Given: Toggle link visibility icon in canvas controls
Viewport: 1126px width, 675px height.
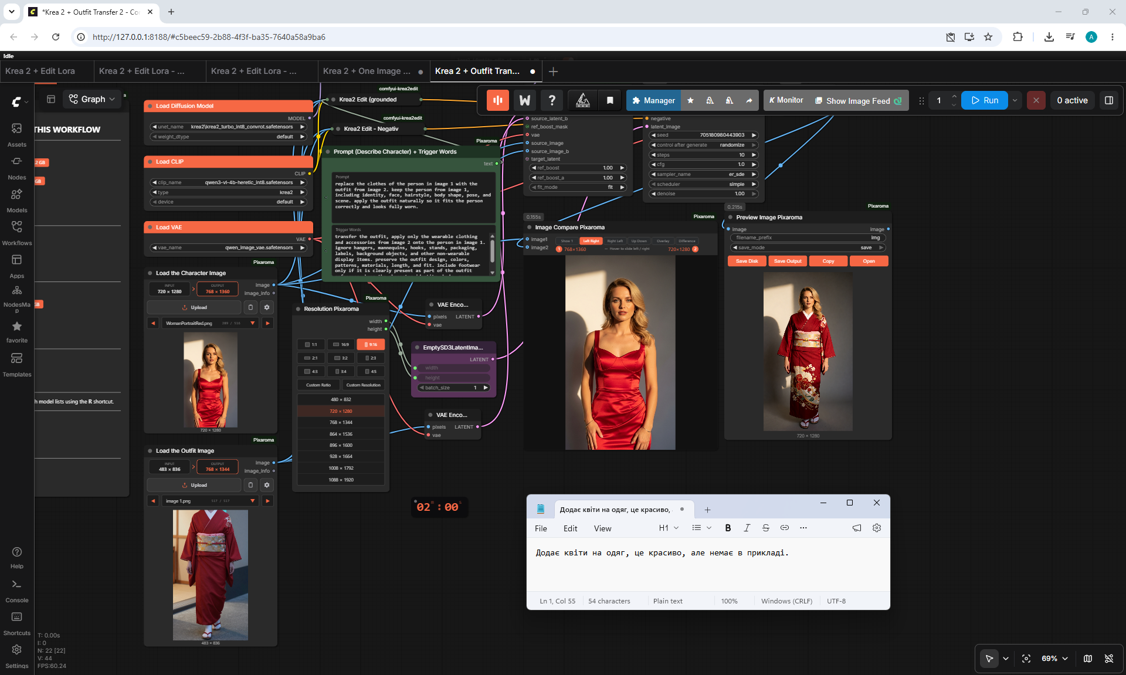Looking at the screenshot, I should tap(1109, 659).
